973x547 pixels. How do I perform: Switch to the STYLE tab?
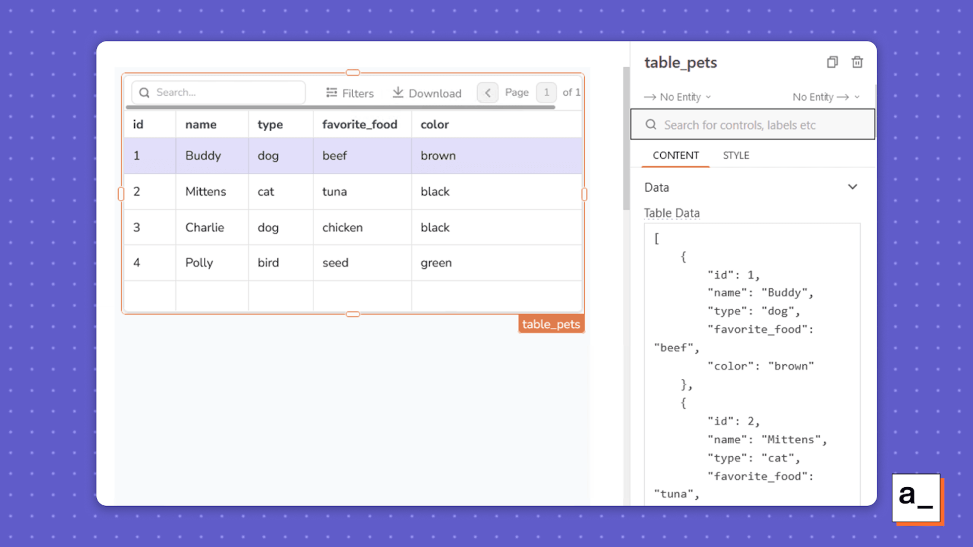736,155
